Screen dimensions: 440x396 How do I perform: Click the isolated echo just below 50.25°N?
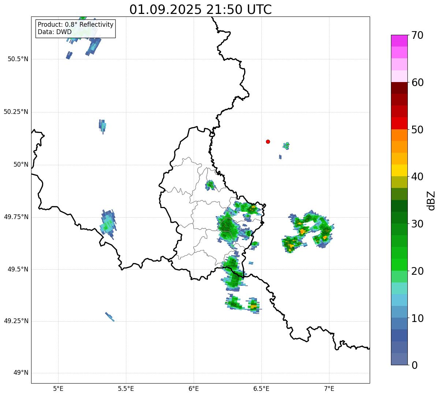tap(102, 125)
